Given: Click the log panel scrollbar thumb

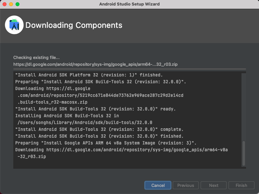Looking at the screenshot, I should coord(244,153).
